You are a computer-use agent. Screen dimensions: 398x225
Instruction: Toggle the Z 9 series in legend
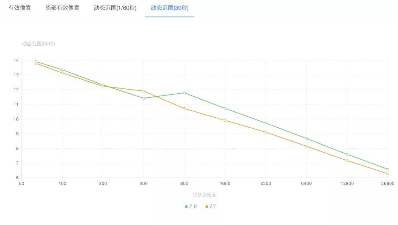point(191,207)
